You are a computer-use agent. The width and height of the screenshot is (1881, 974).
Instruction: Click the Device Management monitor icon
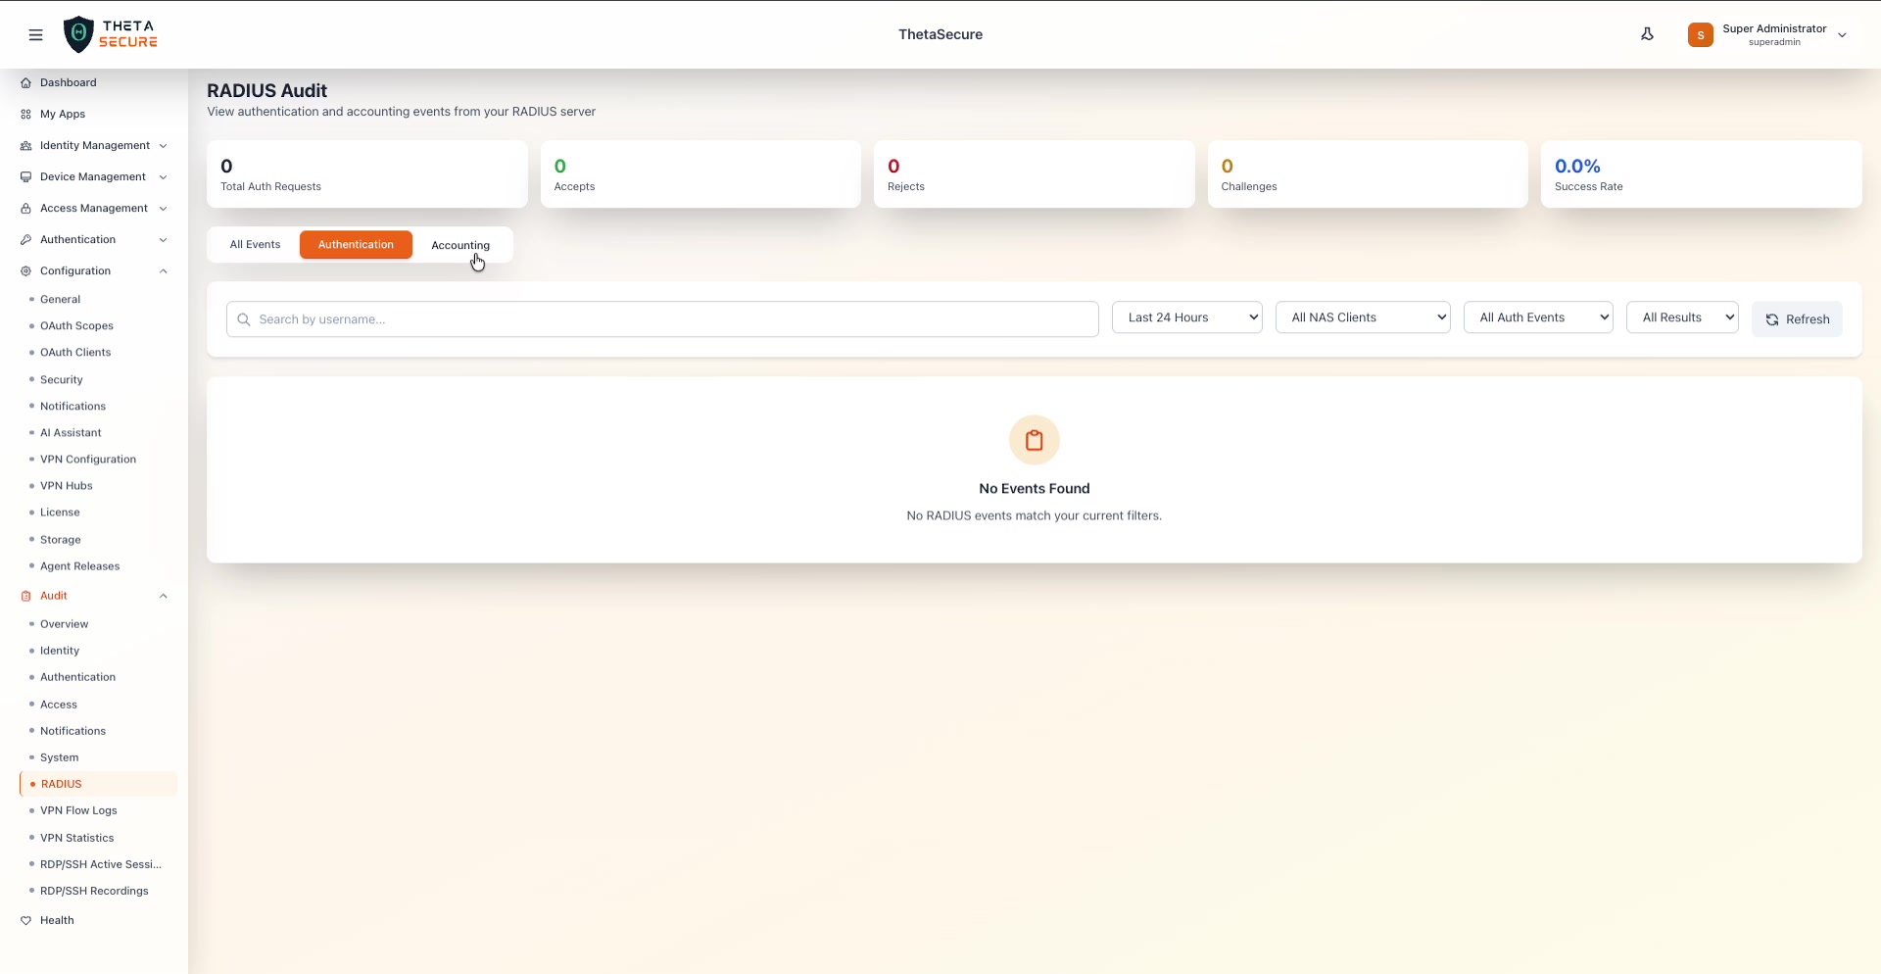[x=26, y=176]
